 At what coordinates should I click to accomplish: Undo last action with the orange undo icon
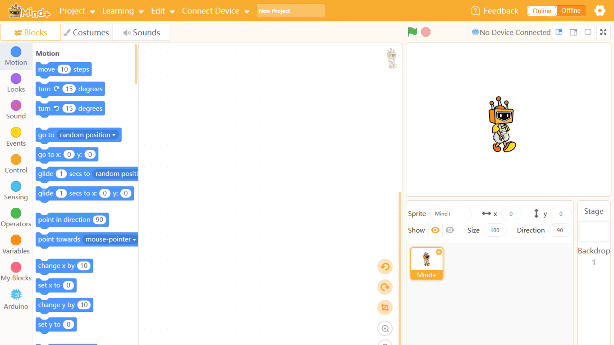click(x=385, y=267)
